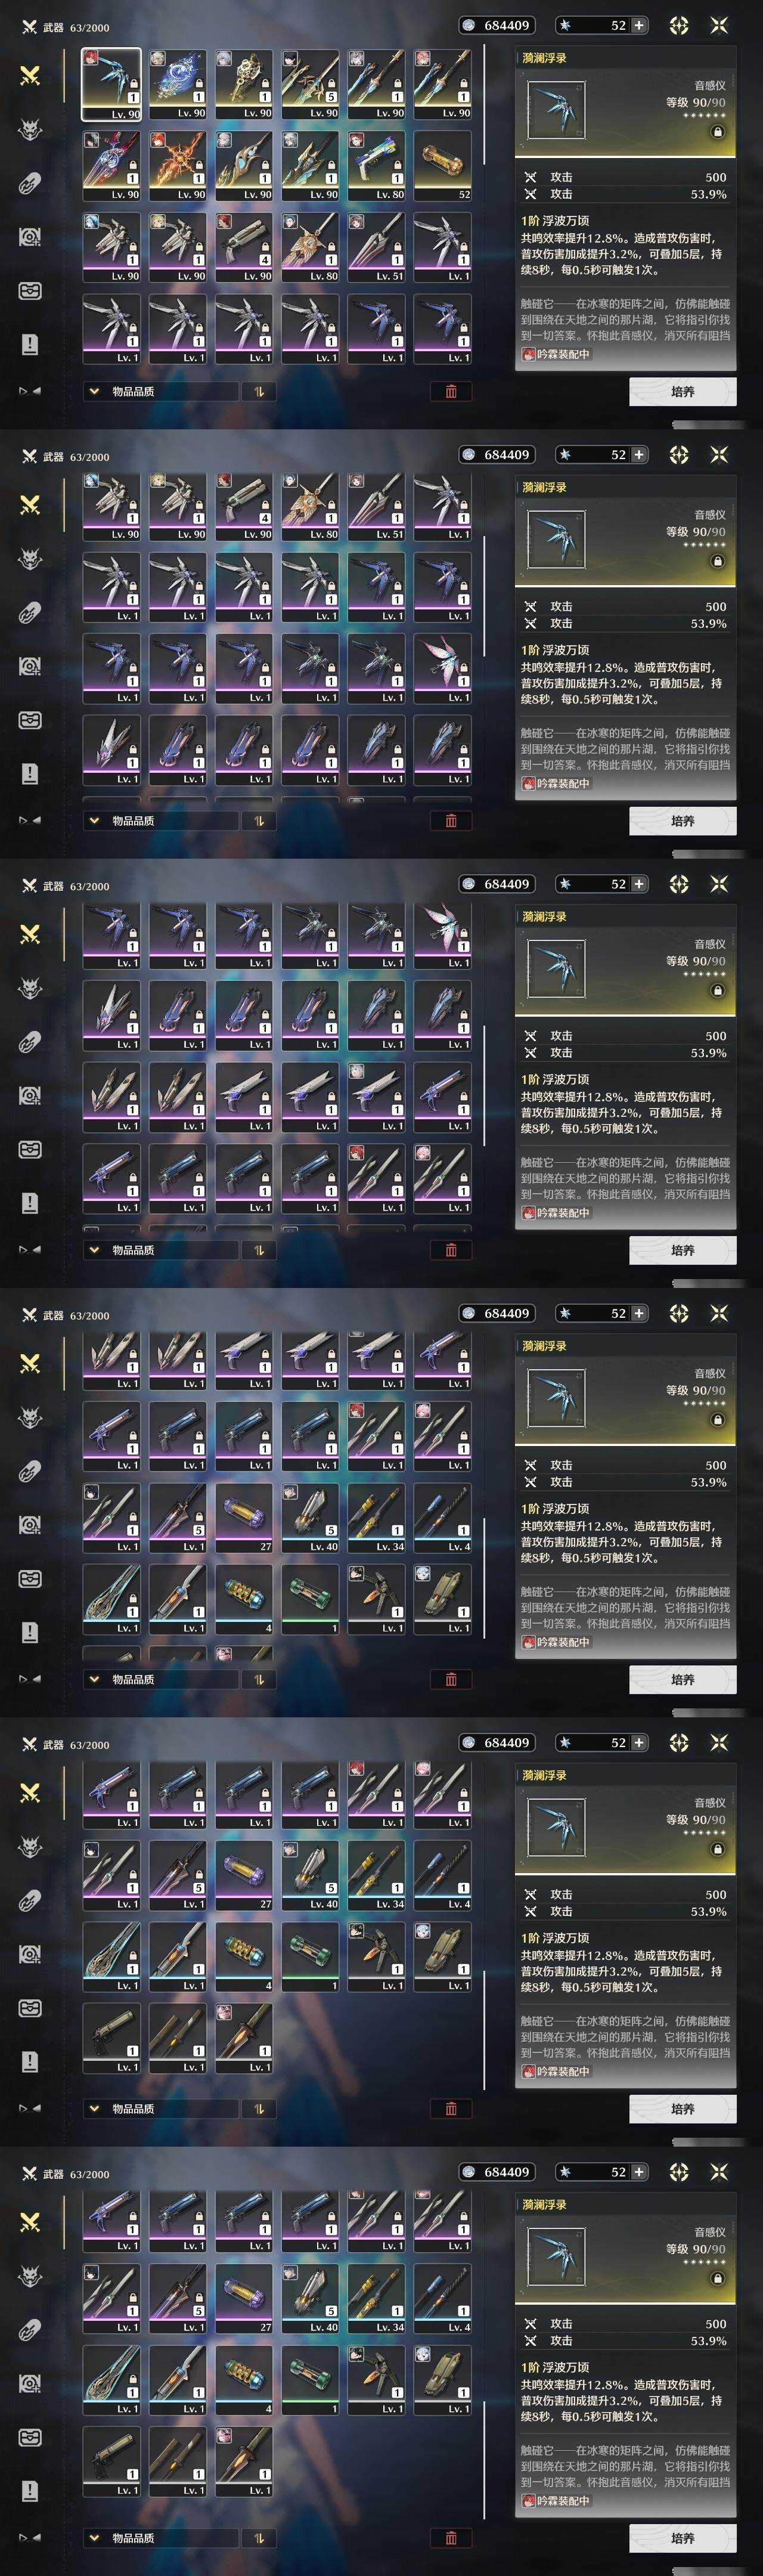
Task: Click the compass-like icon in the topmost header
Action: click(x=679, y=25)
